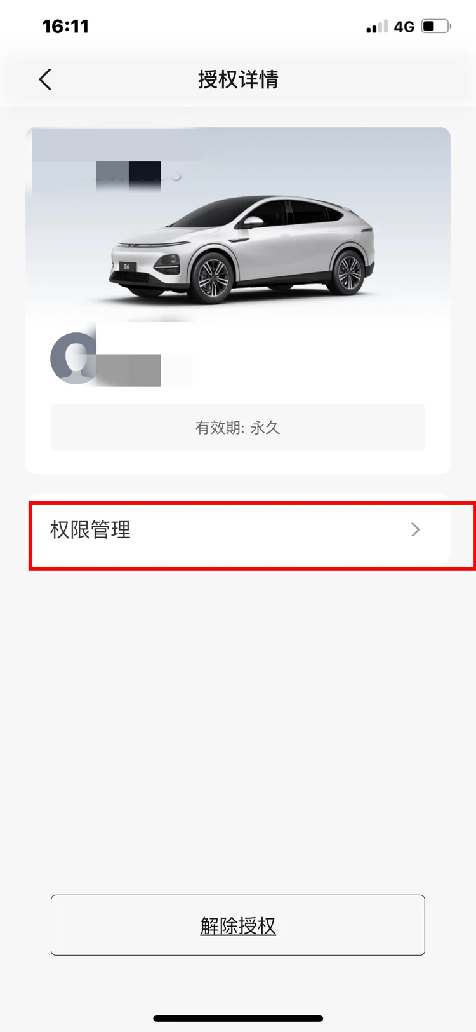The height and width of the screenshot is (1032, 476).
Task: Tap the 有效期: 永久 validity field
Action: click(238, 428)
